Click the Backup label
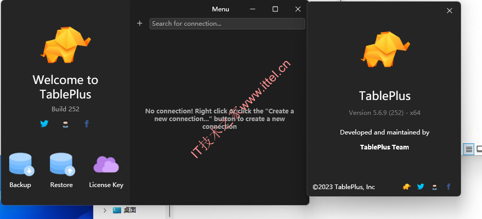This screenshot has height=219, width=482. (x=20, y=185)
